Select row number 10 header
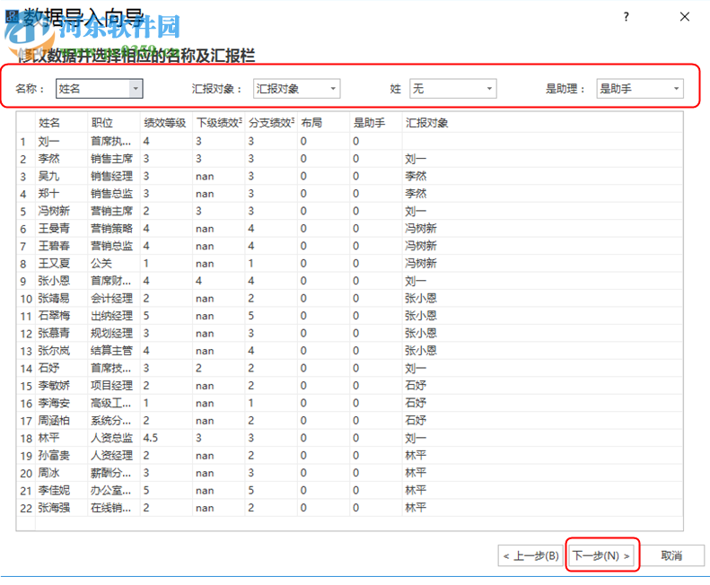The width and height of the screenshot is (710, 585). click(26, 299)
